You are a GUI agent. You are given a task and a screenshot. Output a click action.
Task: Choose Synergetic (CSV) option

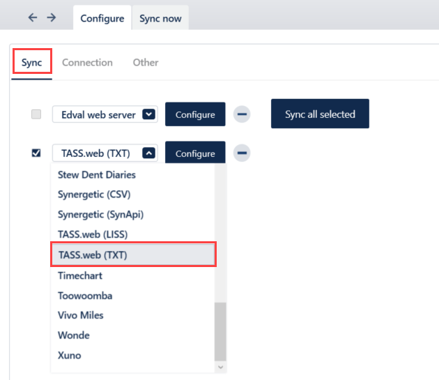point(132,195)
